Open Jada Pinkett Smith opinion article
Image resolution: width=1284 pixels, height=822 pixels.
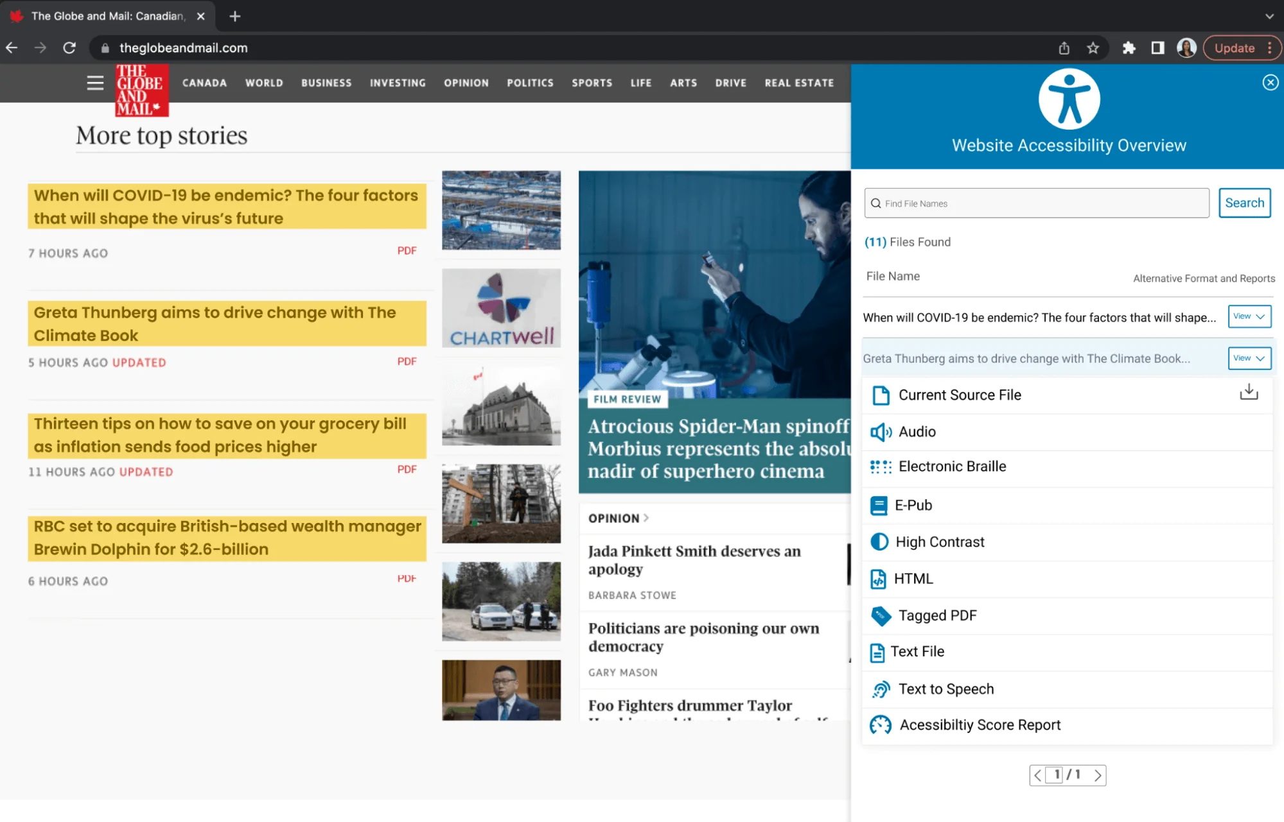point(695,560)
